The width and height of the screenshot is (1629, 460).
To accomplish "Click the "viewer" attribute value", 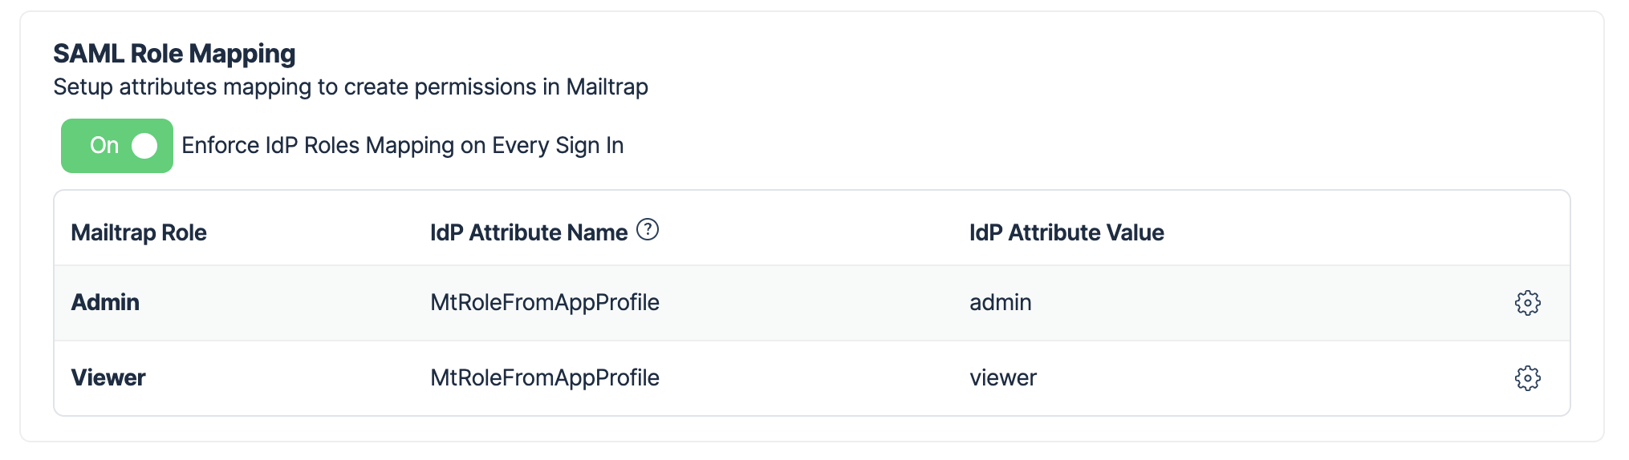I will pos(1003,378).
